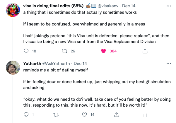
Task: Open Yatharth's profile picture
Action: (13, 68)
